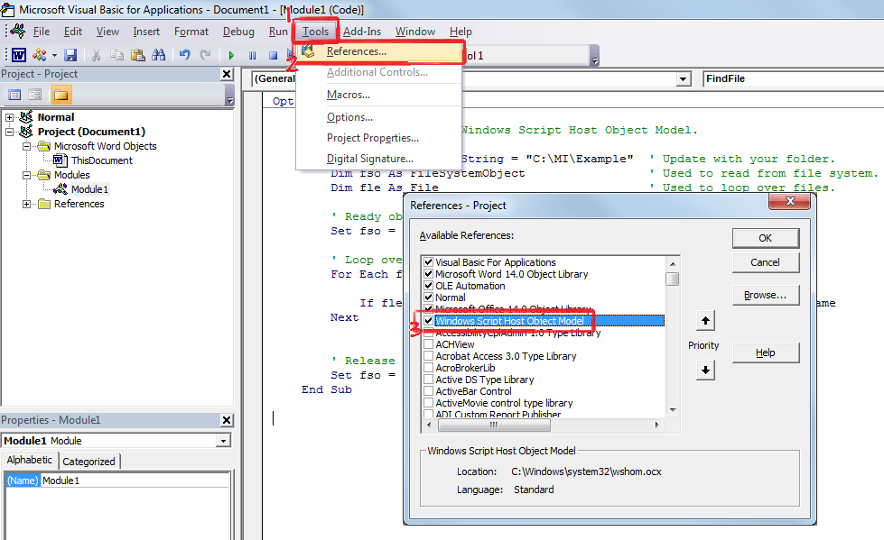This screenshot has width=884, height=540.
Task: Cancel the References dialog
Action: tap(766, 262)
